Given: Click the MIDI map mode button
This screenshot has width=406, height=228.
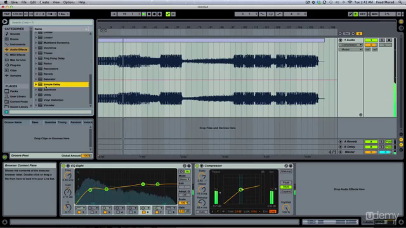Looking at the screenshot, I should (x=374, y=14).
